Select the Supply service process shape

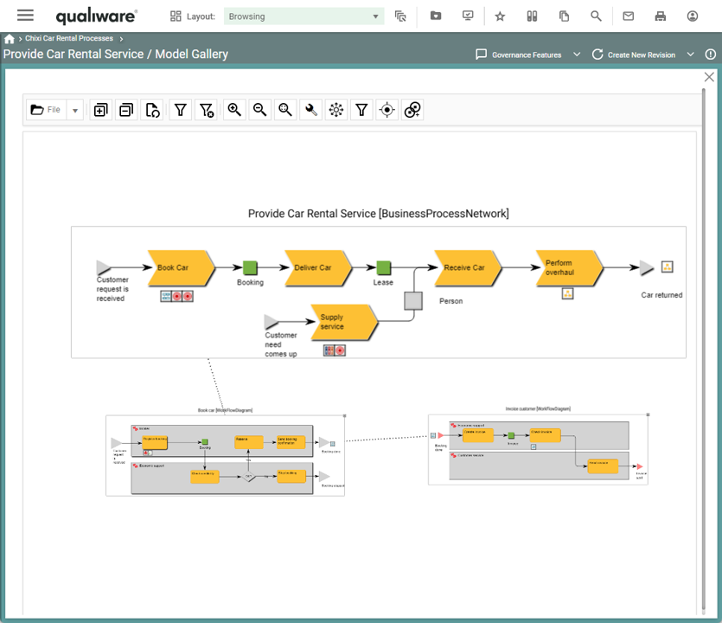click(x=344, y=322)
